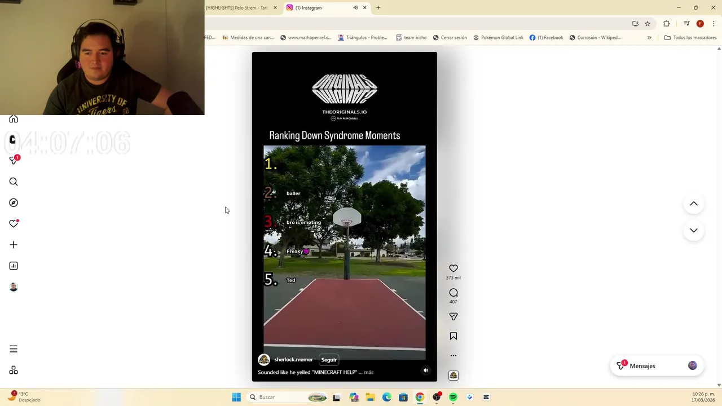The image size is (722, 406).
Task: Open File Explorer from taskbar
Action: (x=370, y=397)
